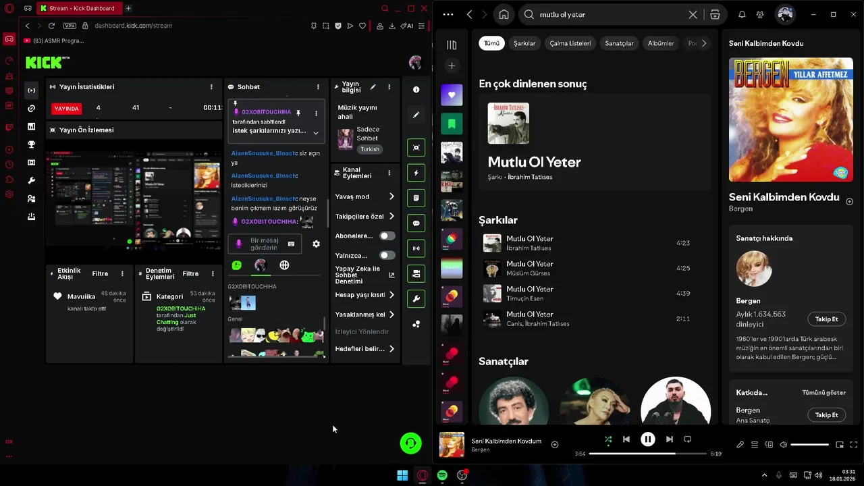Screen dimensions: 864x486
Task: Open Spotify notifications bell
Action: [742, 14]
